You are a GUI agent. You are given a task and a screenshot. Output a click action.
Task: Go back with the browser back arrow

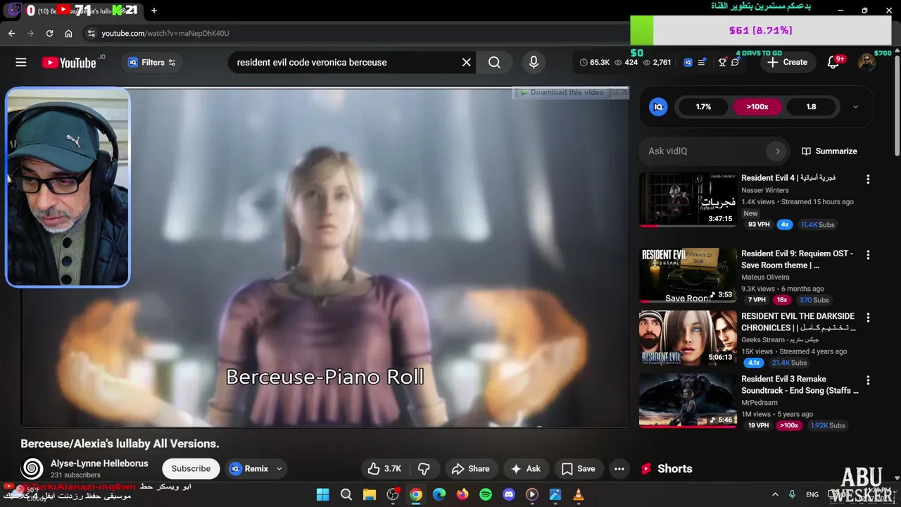[x=12, y=33]
